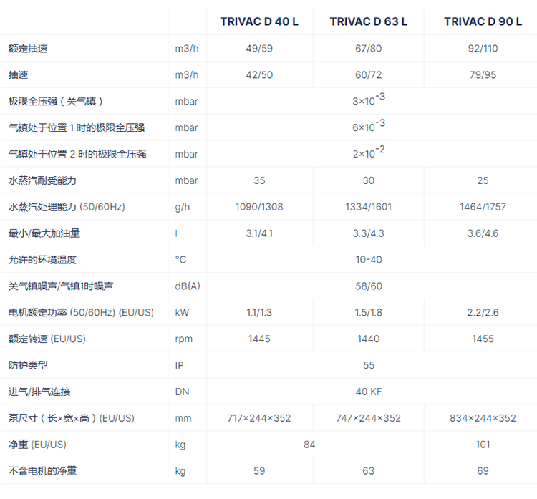
Task: Click the 水蒸汽耐受能力 row label
Action: pos(42,180)
